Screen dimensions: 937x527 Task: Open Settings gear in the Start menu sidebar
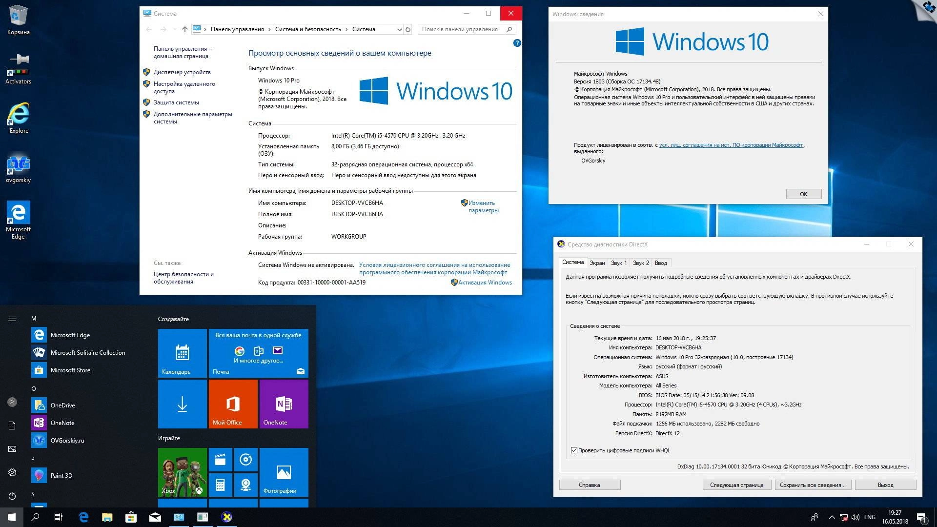pos(12,472)
